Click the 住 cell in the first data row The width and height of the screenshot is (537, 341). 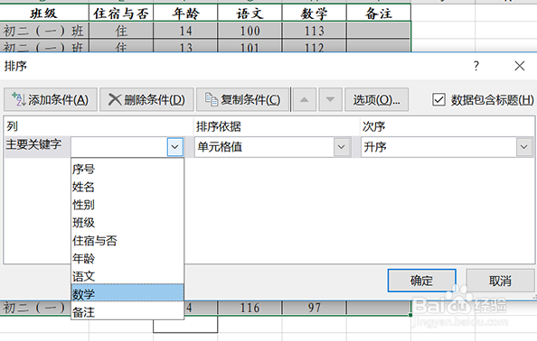pos(121,31)
